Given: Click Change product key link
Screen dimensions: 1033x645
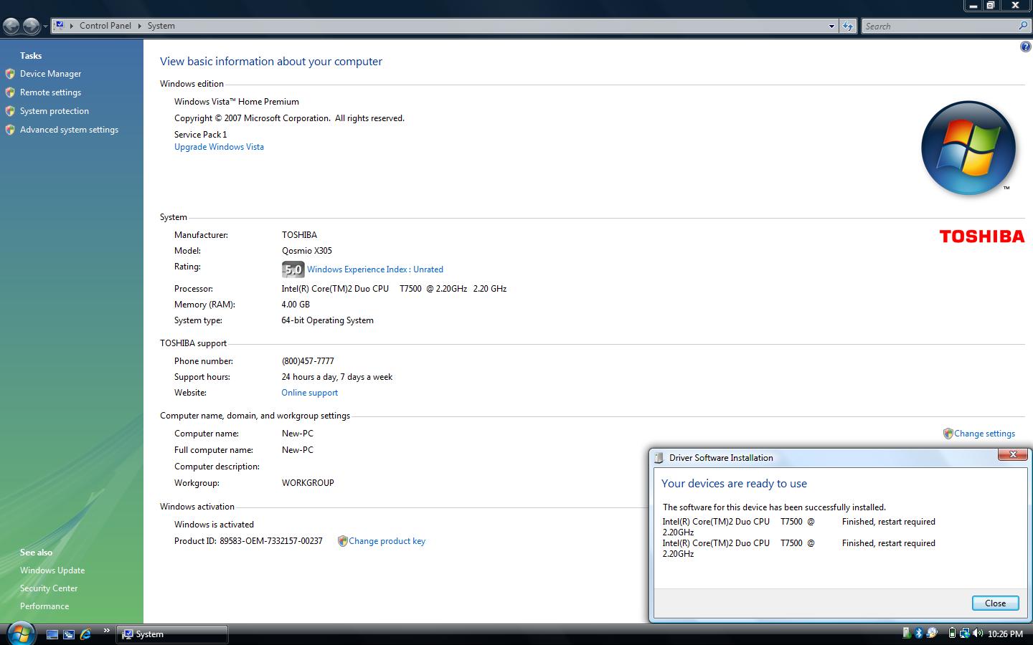Looking at the screenshot, I should 387,541.
